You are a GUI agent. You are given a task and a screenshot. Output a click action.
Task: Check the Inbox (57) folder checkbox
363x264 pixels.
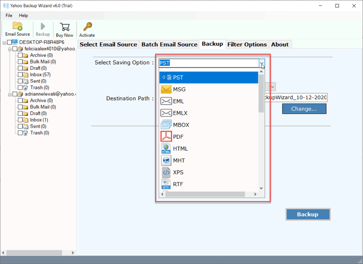[x=20, y=75]
